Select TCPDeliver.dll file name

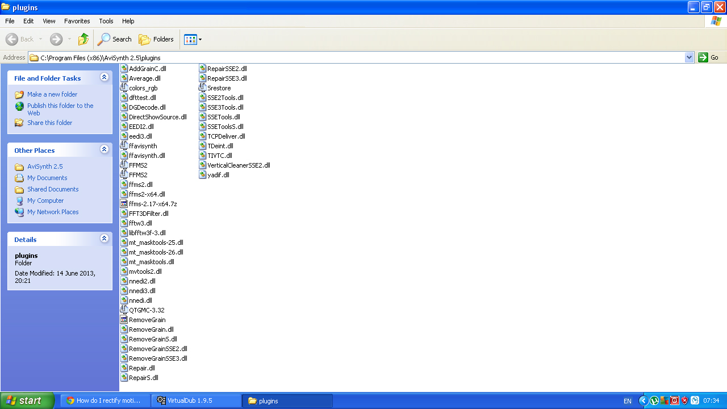(x=226, y=136)
